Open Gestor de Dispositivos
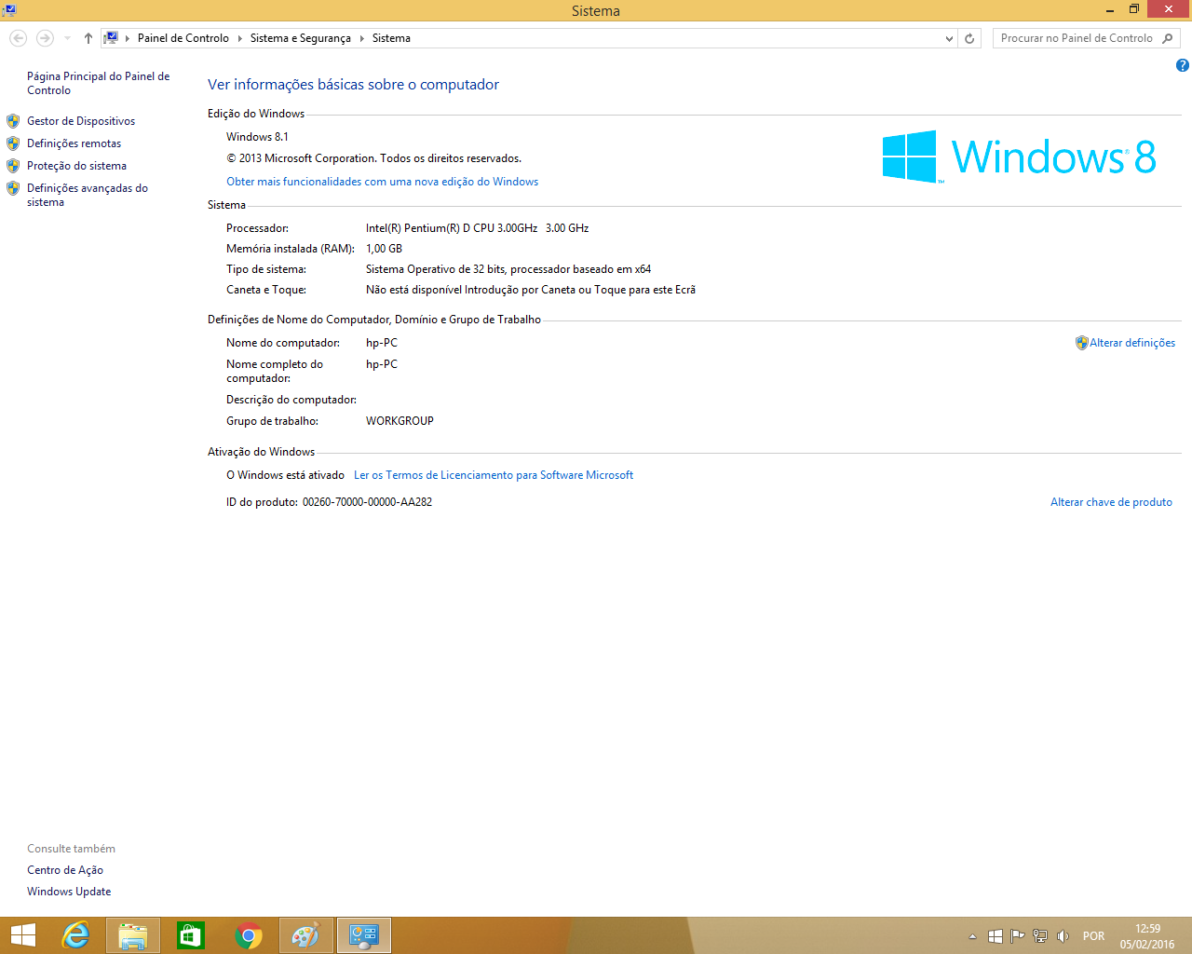This screenshot has width=1192, height=954. coord(81,121)
